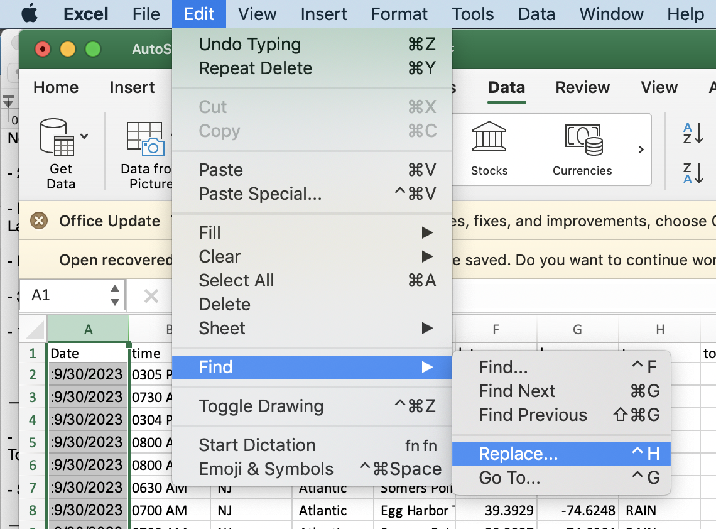
Task: Cancel formula bar entry X
Action: (151, 296)
